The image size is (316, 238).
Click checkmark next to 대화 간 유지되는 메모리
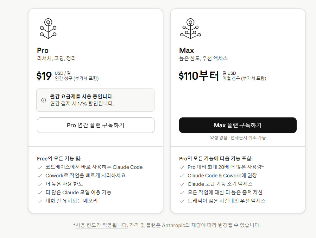(40, 201)
